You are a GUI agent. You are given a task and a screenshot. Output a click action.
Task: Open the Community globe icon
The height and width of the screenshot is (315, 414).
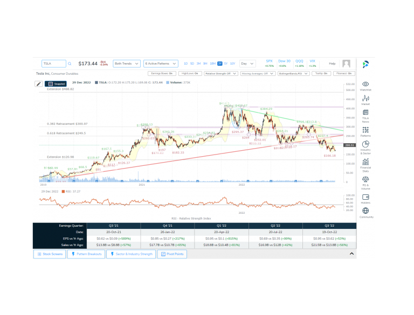365,211
